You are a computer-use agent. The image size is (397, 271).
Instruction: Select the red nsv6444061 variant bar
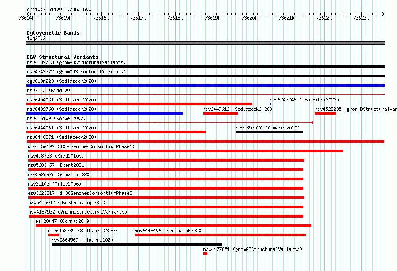[x=116, y=132]
